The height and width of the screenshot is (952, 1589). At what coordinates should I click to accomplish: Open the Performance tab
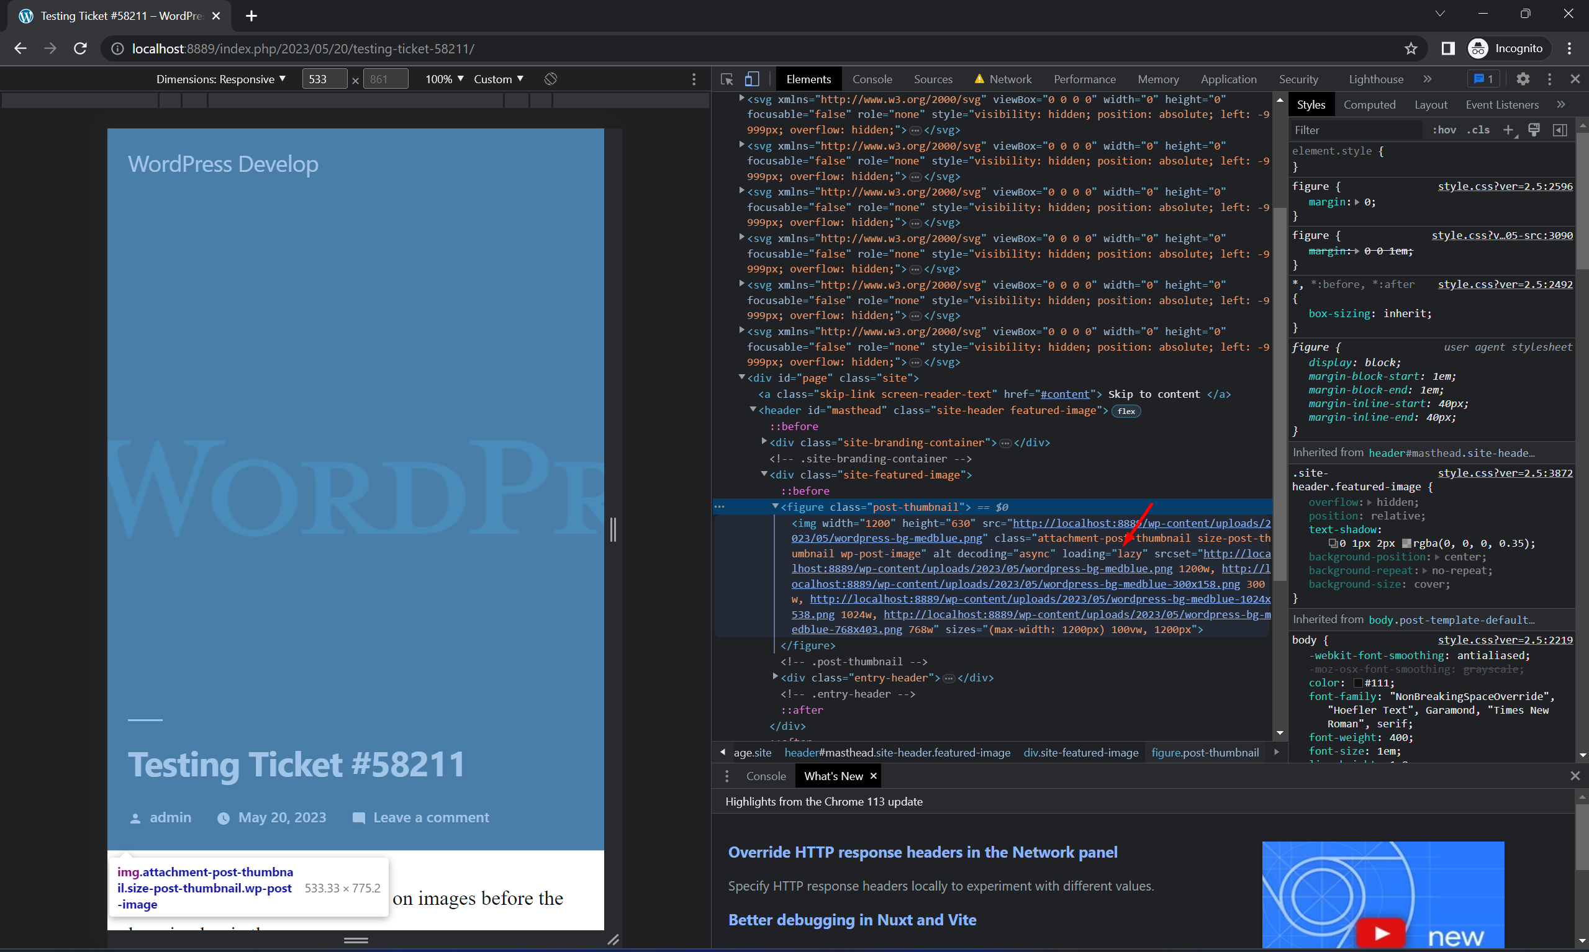pyautogui.click(x=1085, y=79)
